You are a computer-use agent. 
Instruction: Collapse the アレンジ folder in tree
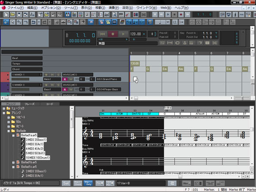(x=4, y=113)
